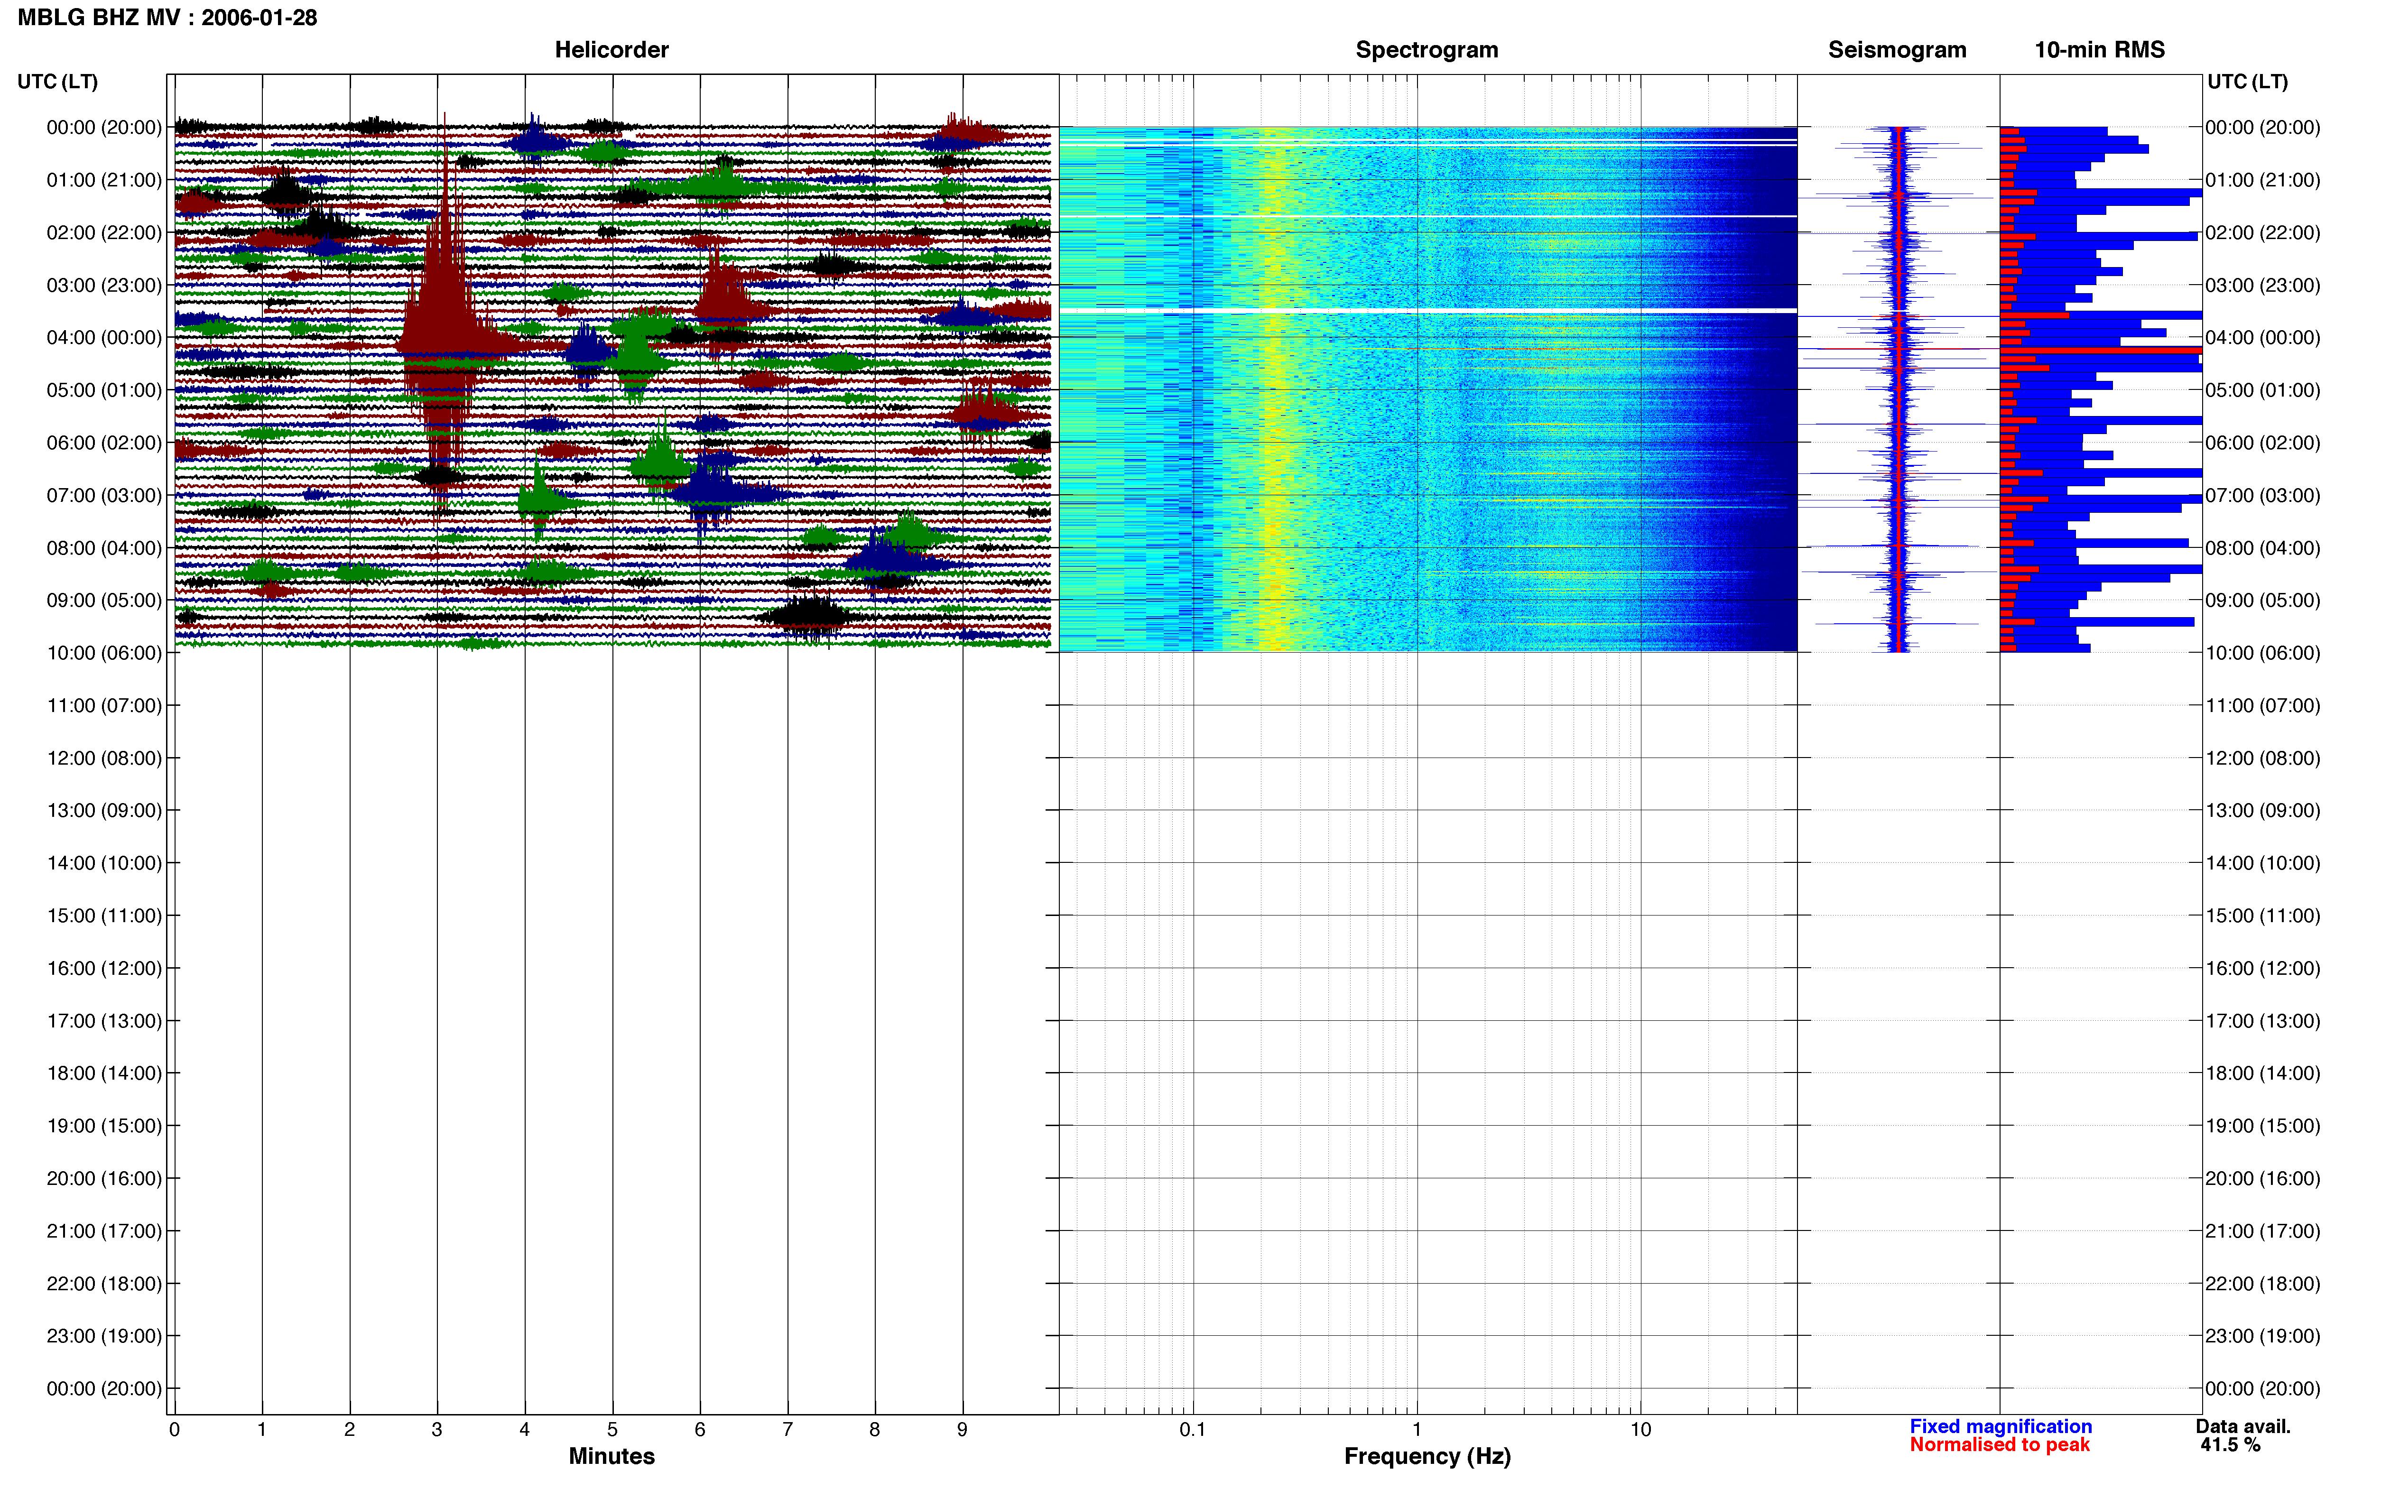The image size is (2381, 1489).
Task: Click the left '20:00 (16:00)' time label
Action: coord(104,1179)
